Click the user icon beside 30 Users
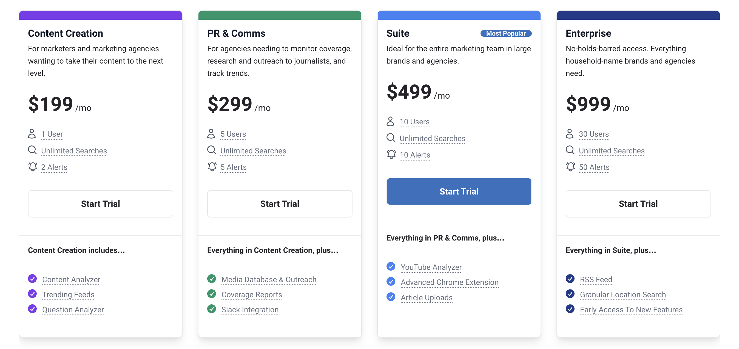 (x=570, y=134)
